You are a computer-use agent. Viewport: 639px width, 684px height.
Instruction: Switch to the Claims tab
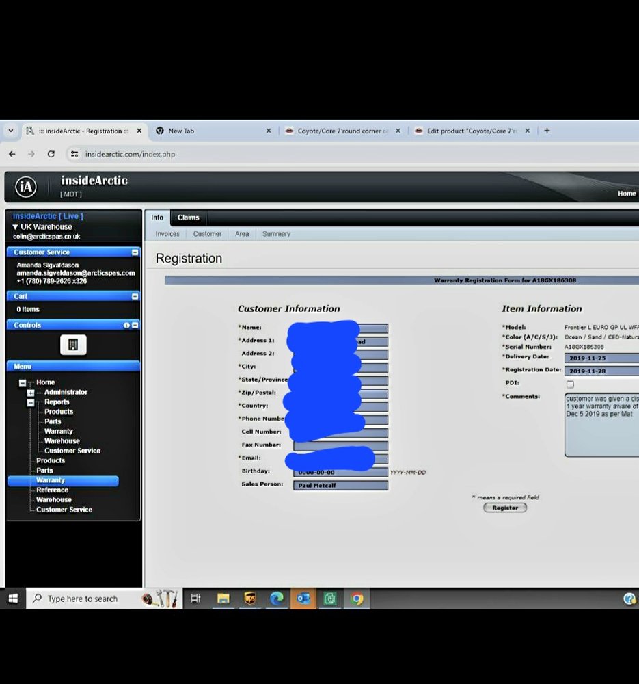click(x=188, y=218)
